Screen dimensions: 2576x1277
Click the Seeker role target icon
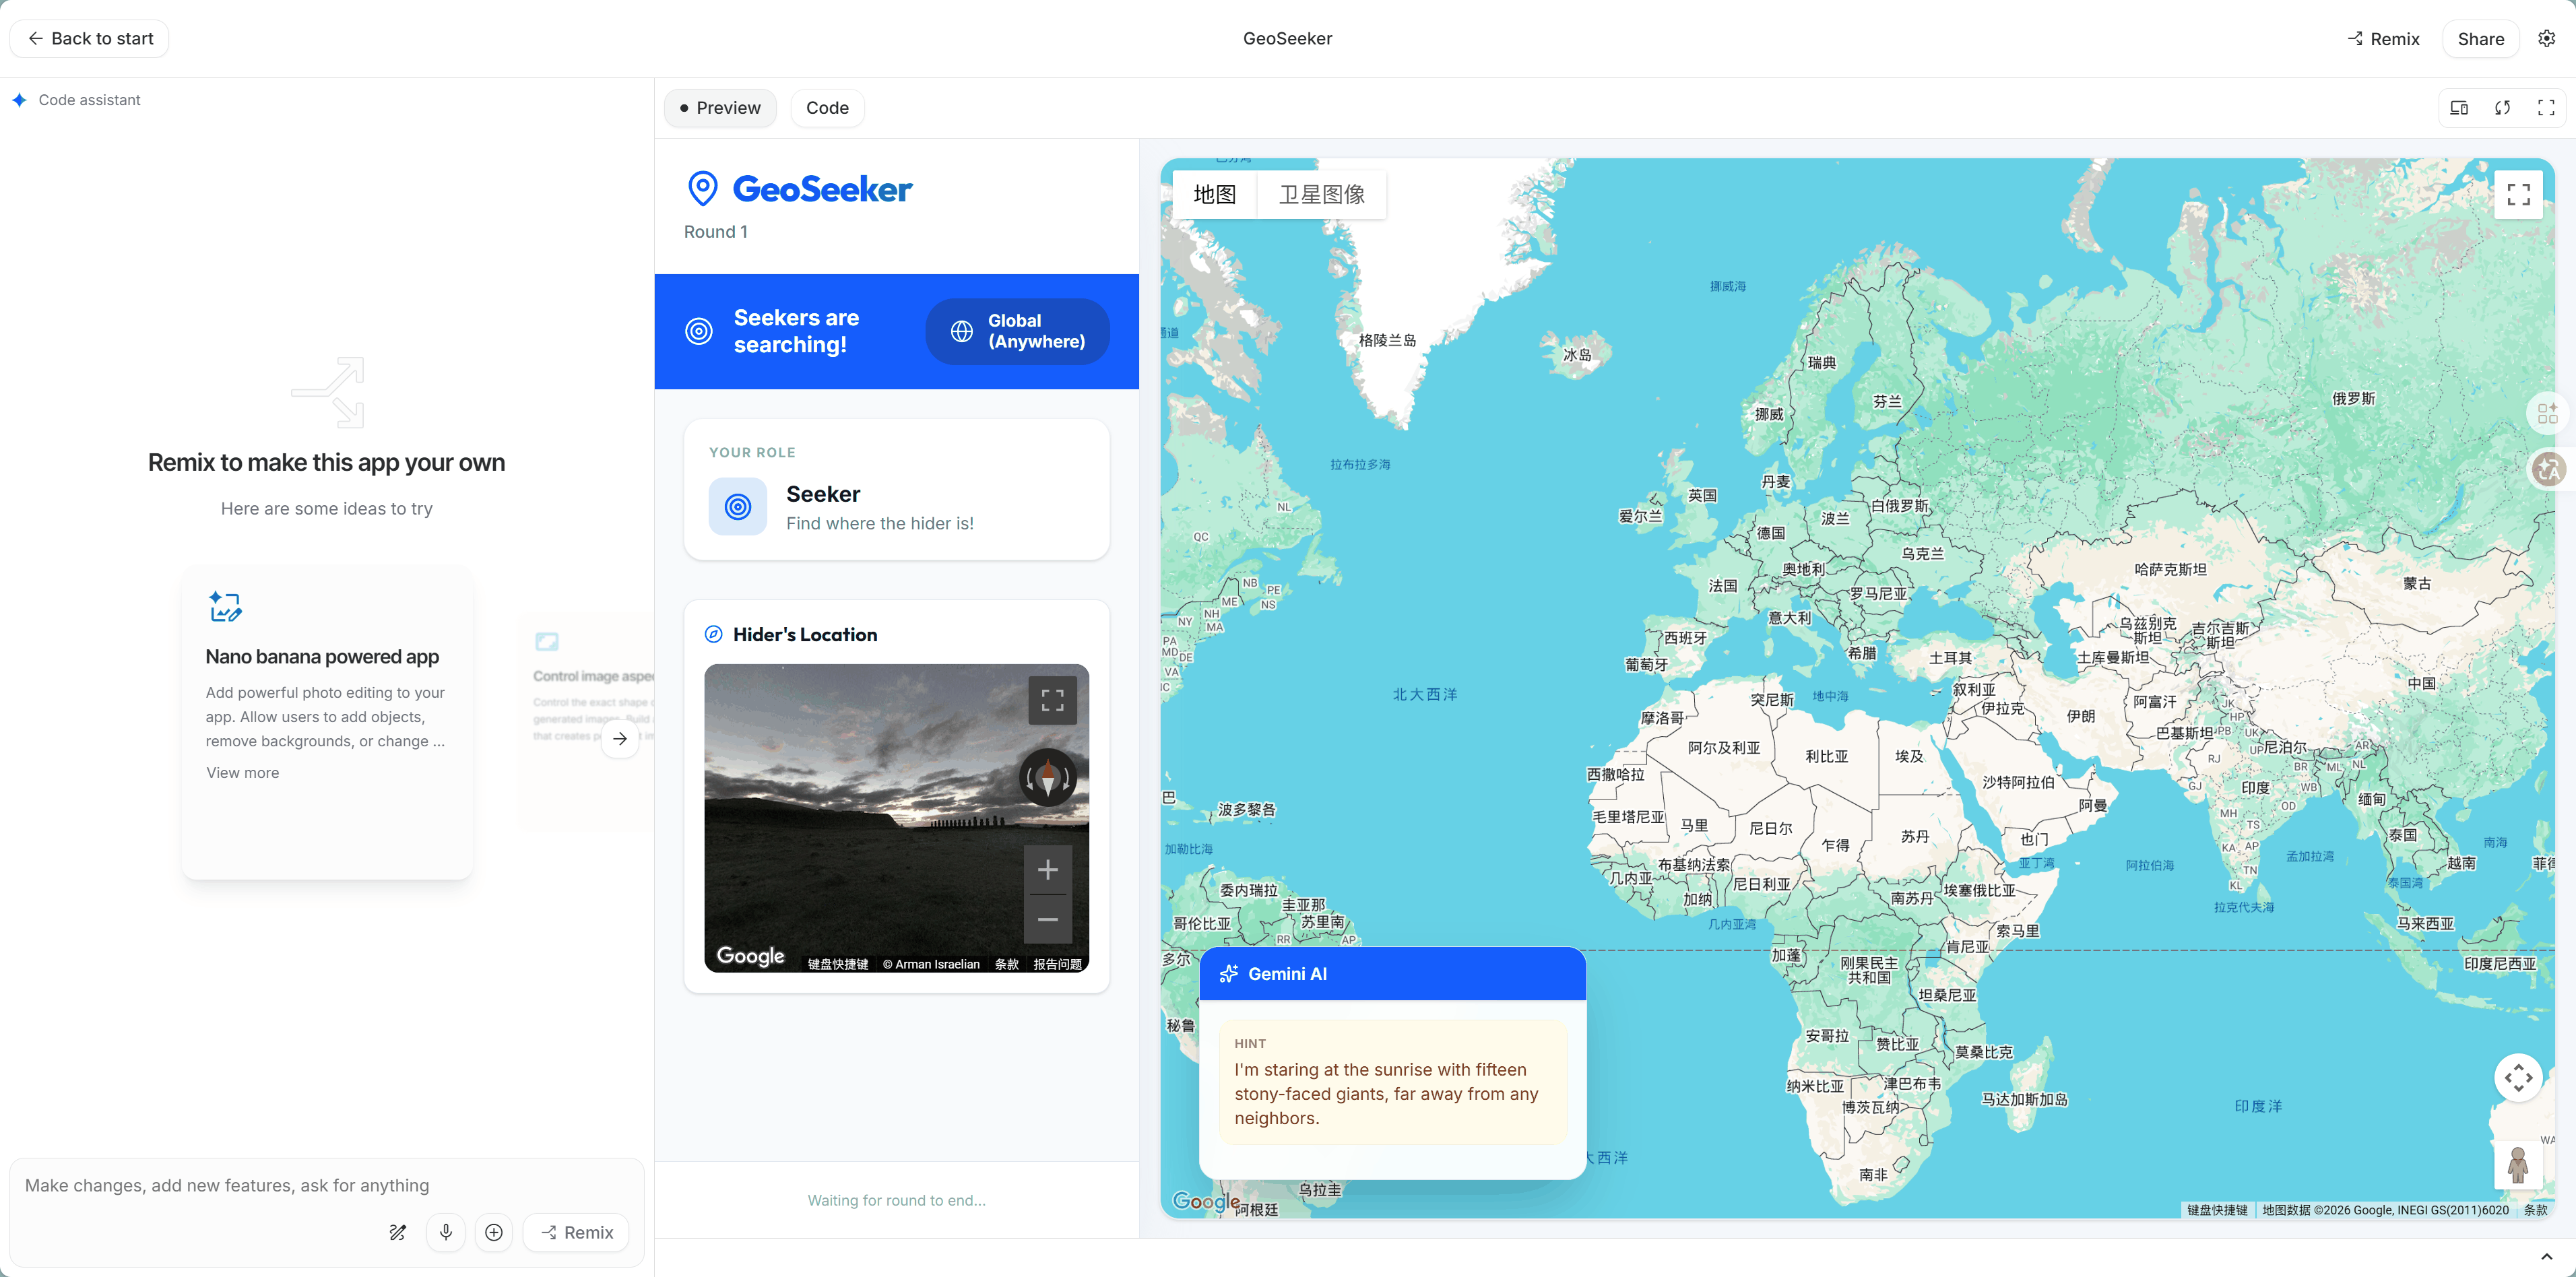tap(738, 507)
